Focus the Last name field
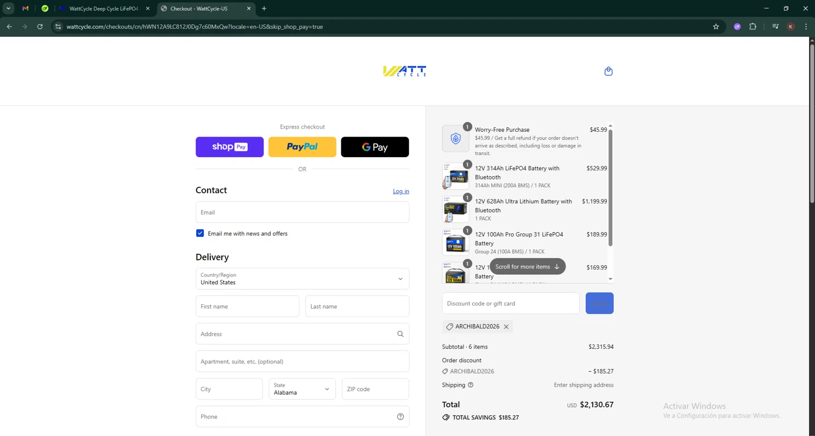The width and height of the screenshot is (815, 436). point(357,306)
